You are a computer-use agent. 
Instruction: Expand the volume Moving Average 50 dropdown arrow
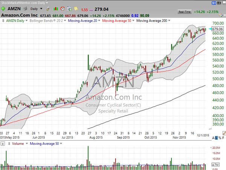pyautogui.click(x=61, y=144)
